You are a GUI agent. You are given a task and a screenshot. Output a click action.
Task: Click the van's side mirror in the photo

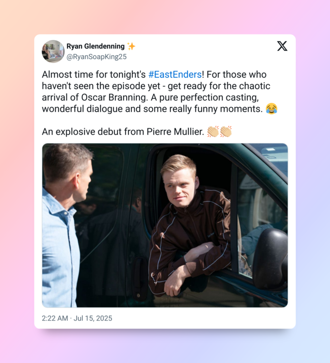pos(270,258)
